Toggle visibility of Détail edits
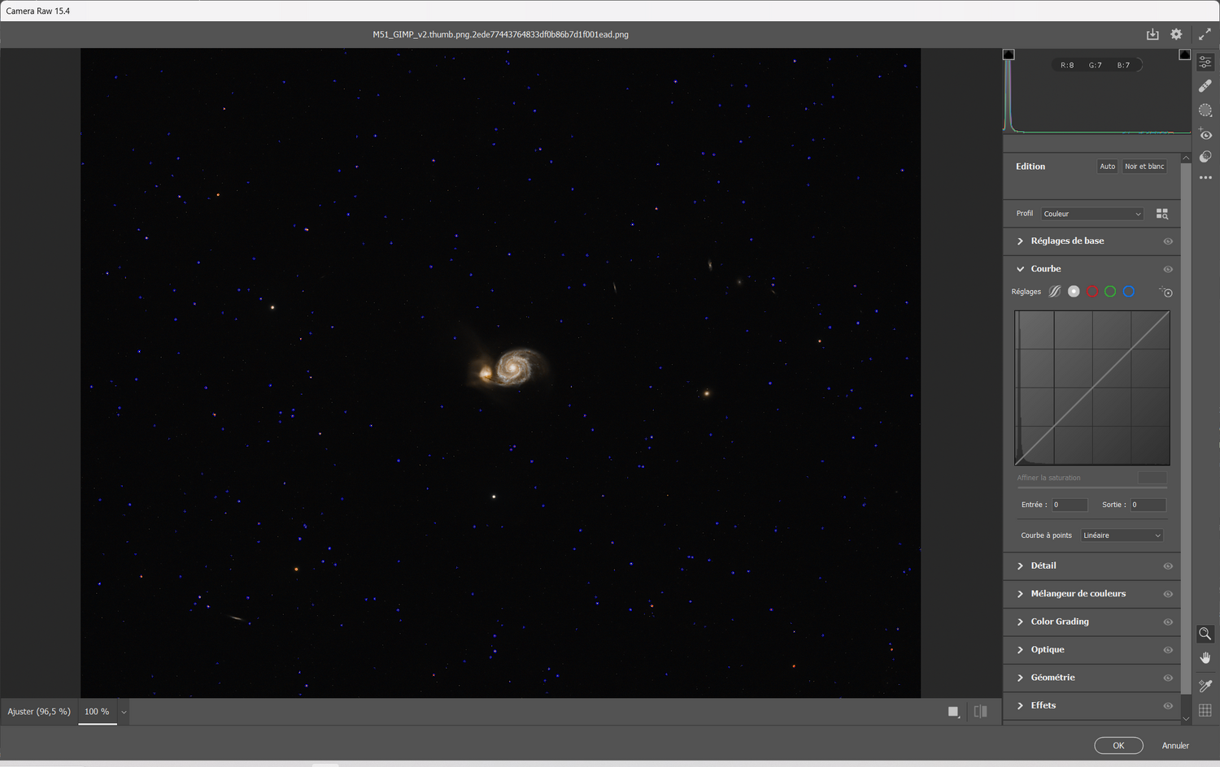 (1168, 566)
